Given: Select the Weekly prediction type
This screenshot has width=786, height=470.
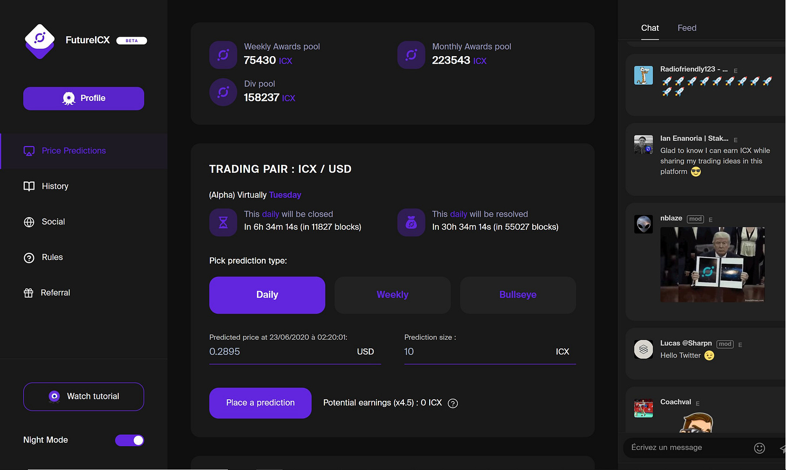Looking at the screenshot, I should pos(392,295).
